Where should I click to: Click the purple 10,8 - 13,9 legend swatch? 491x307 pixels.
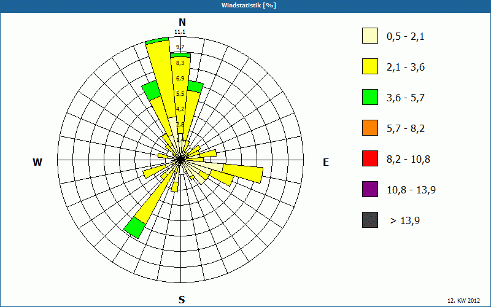coord(370,189)
